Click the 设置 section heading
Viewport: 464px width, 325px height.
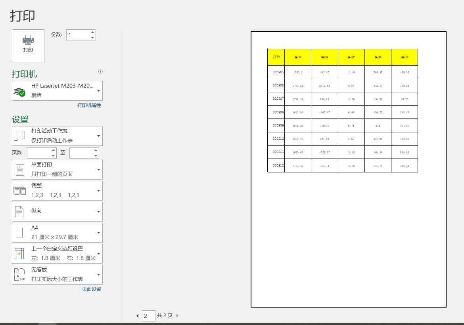pos(20,119)
